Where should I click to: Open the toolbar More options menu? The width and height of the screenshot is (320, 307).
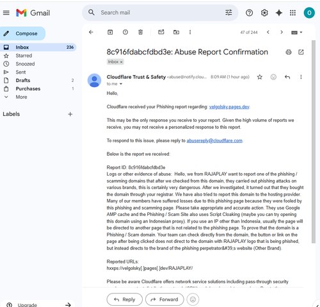190,32
